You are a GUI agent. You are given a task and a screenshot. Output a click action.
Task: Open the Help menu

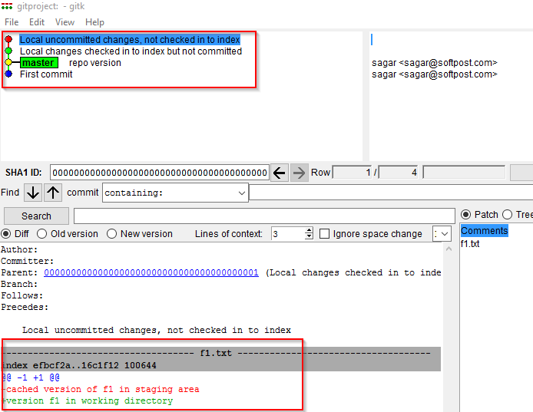point(94,22)
